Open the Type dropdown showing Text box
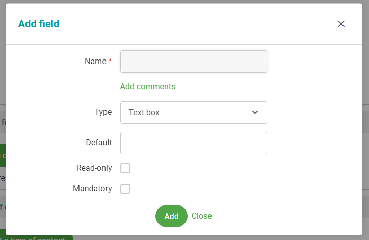 tap(193, 112)
